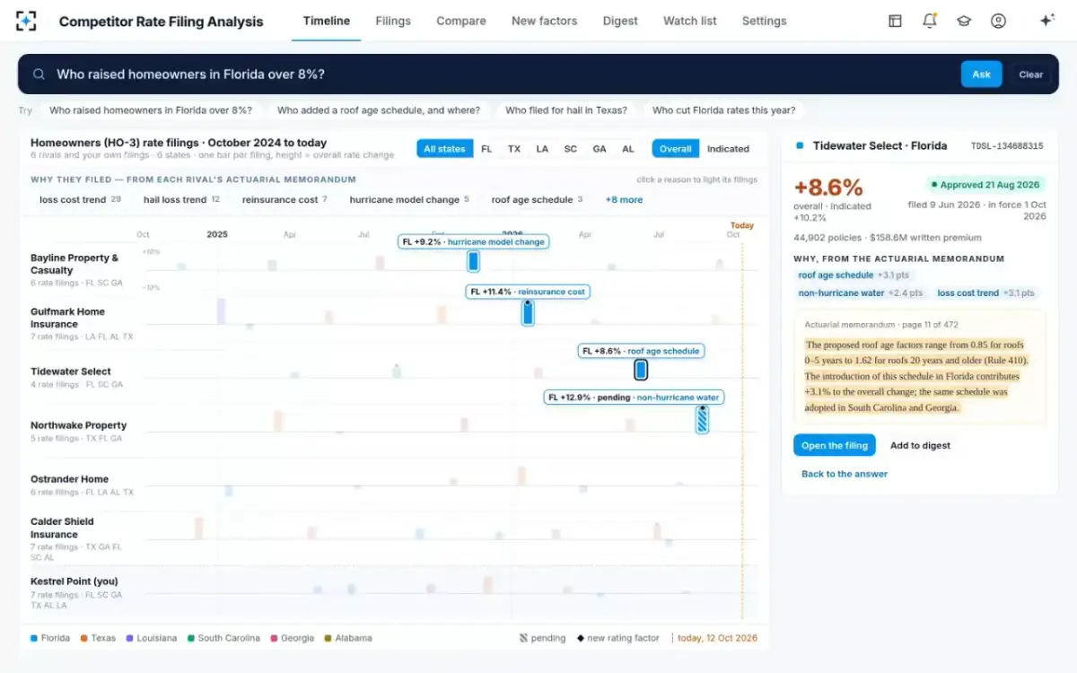Select All states filter
This screenshot has height=673, width=1077.
[444, 149]
